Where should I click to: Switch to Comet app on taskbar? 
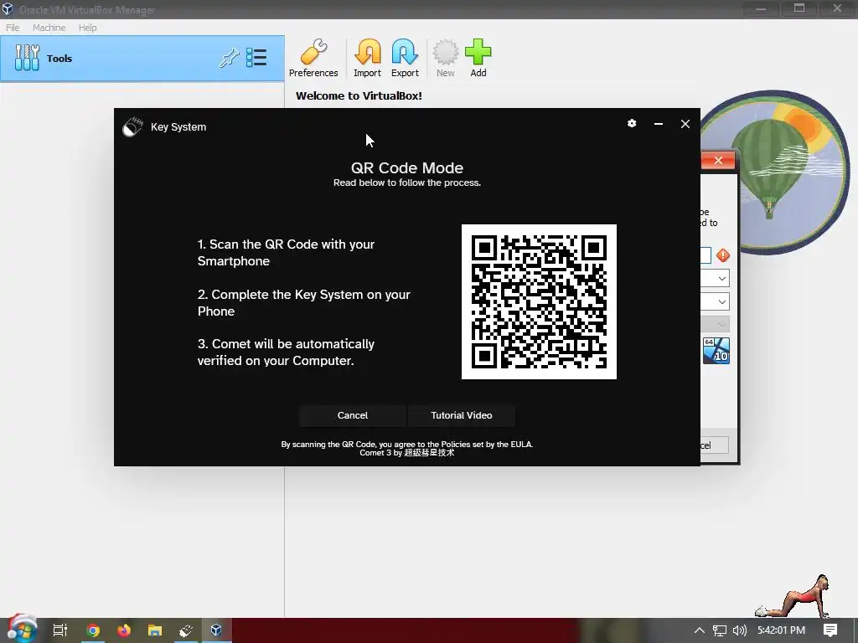click(x=186, y=630)
